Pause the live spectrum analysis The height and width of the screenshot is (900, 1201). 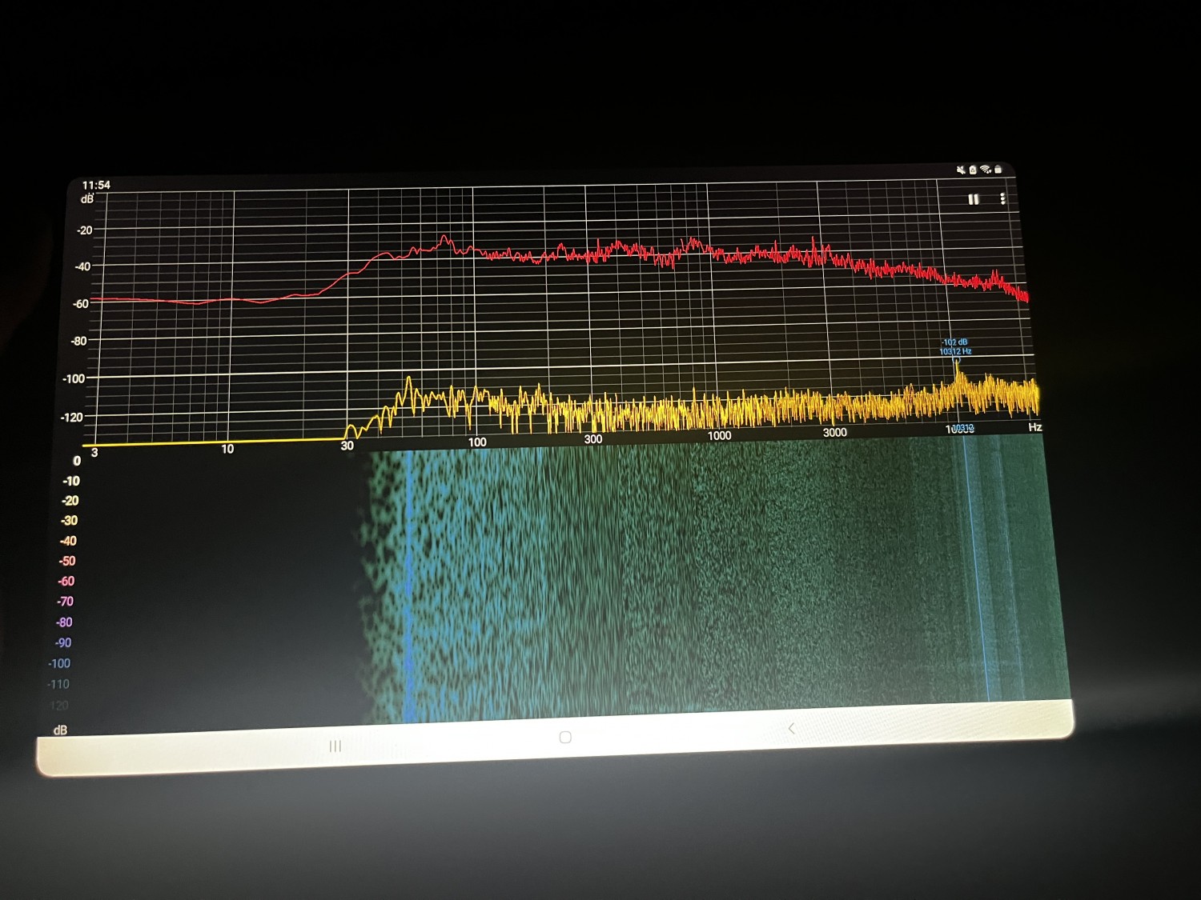(973, 199)
